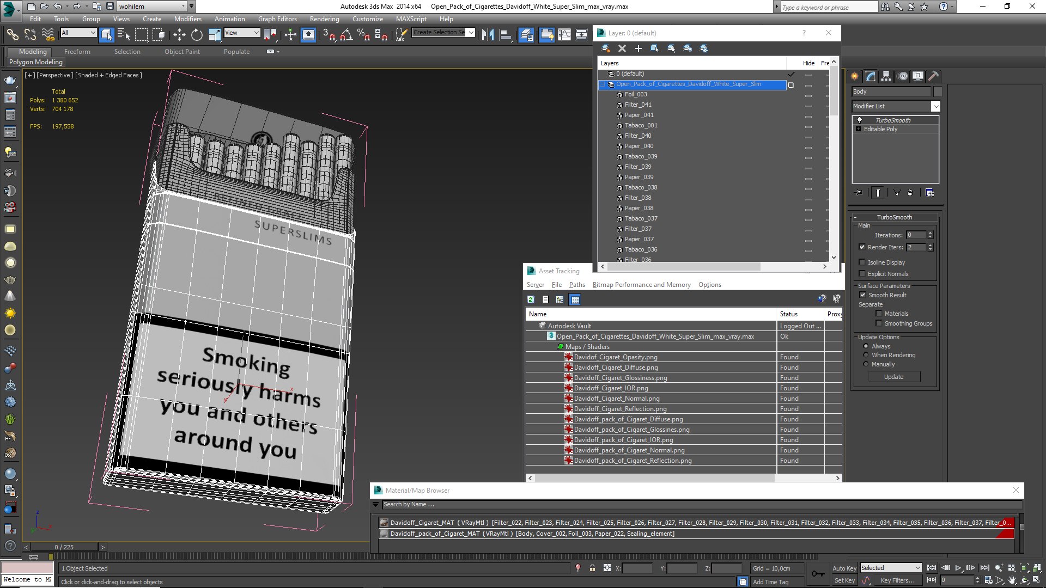Select the When Rendering update option
The image size is (1046, 588).
click(866, 355)
